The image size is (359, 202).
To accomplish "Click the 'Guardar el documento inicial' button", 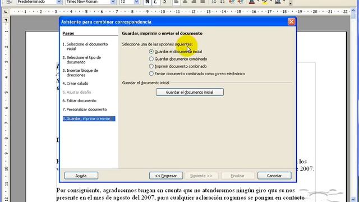I will (x=190, y=92).
